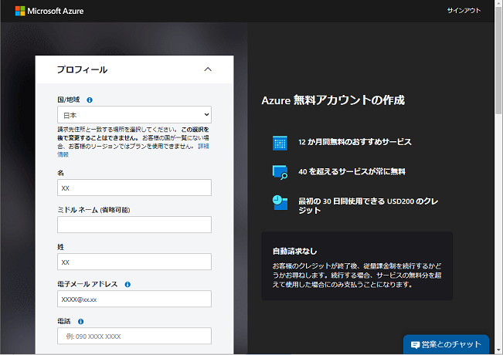Click the monitor search icon for 40 services
The image size is (503, 355).
coord(280,172)
